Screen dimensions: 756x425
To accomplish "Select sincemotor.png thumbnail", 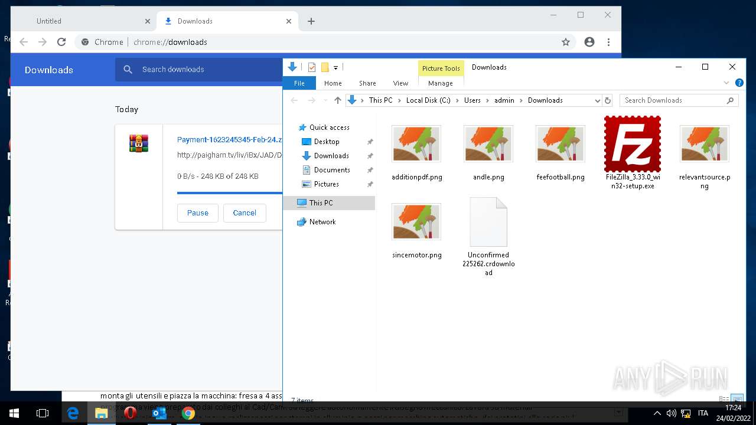I will coord(416,221).
